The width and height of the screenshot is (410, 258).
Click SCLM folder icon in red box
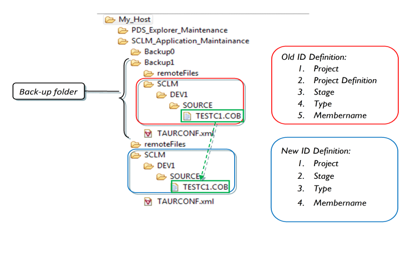click(x=148, y=84)
